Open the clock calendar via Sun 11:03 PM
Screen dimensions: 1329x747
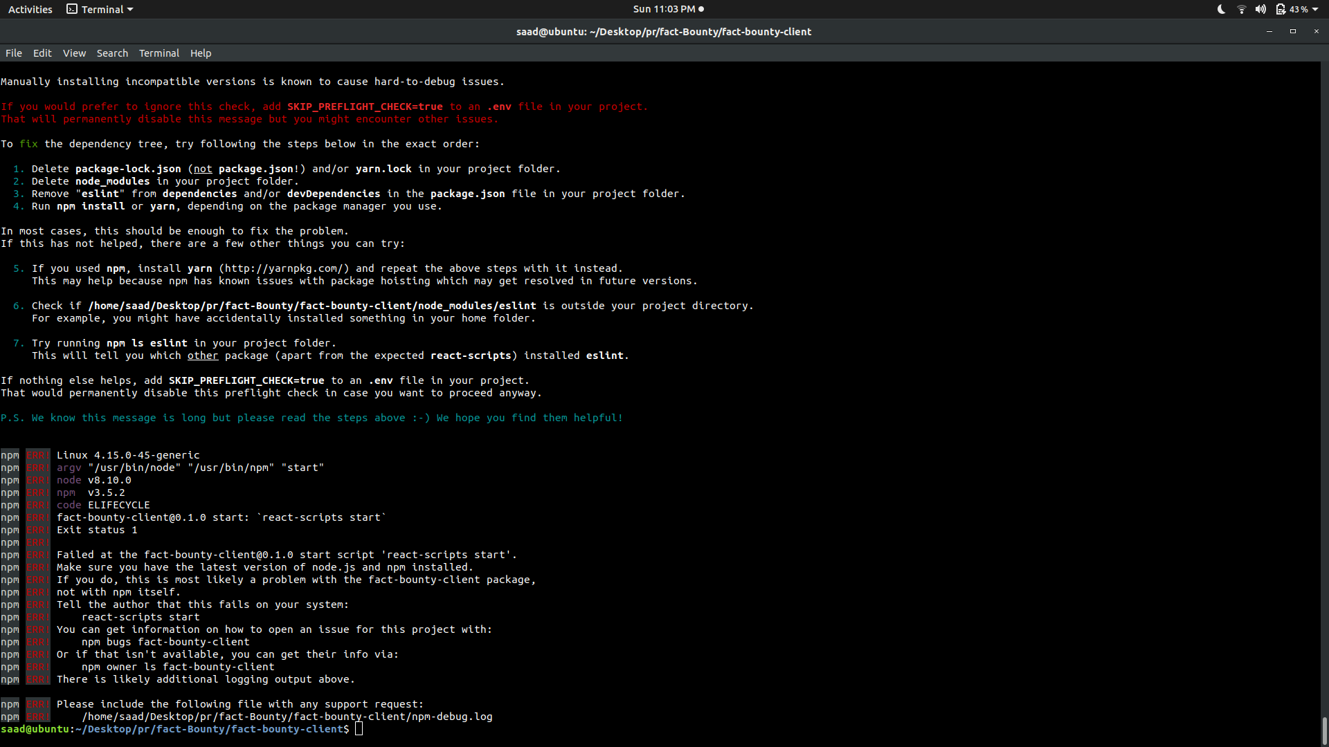pyautogui.click(x=663, y=9)
